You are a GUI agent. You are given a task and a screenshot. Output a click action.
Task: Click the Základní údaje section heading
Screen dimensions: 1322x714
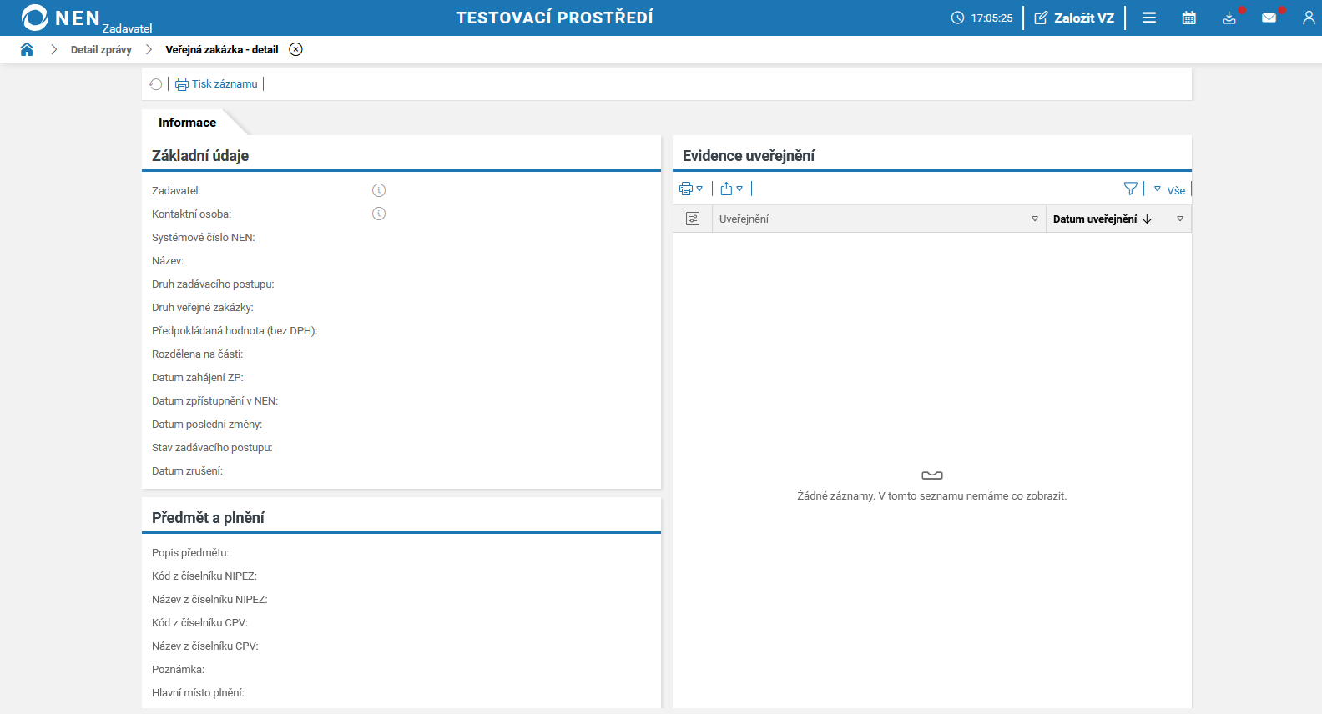[200, 156]
